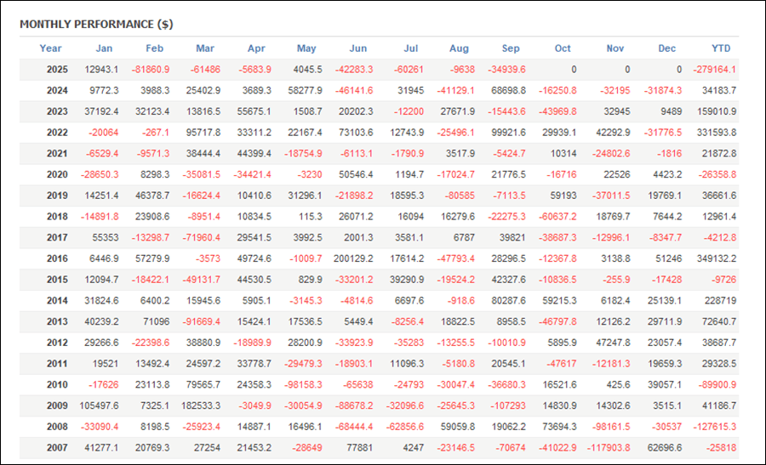The height and width of the screenshot is (465, 766).
Task: Click 2014 YTD value 228719
Action: [x=721, y=301]
